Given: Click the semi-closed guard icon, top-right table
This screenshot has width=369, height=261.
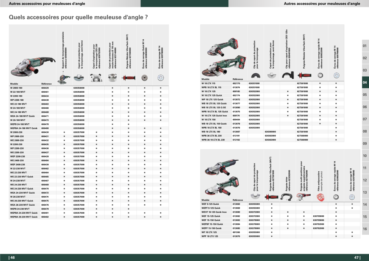Looking at the screenshot, I should tap(271, 75).
